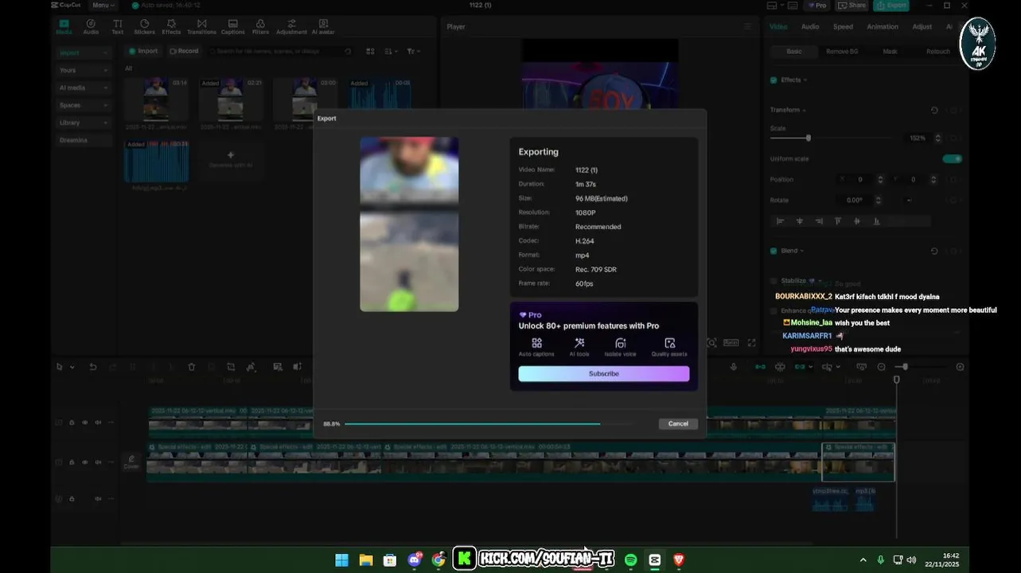Click the align left icon under Rotate
The height and width of the screenshot is (573, 1021).
[x=780, y=221]
